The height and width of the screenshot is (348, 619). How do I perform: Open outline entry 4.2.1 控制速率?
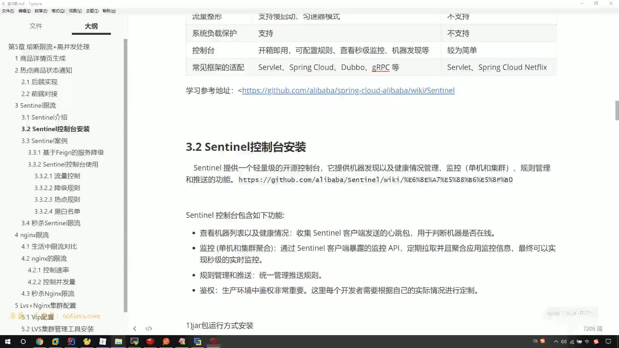point(48,270)
